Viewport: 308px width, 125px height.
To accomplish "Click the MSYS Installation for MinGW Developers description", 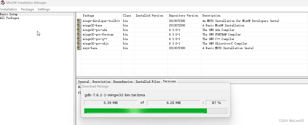I will coord(241,21).
